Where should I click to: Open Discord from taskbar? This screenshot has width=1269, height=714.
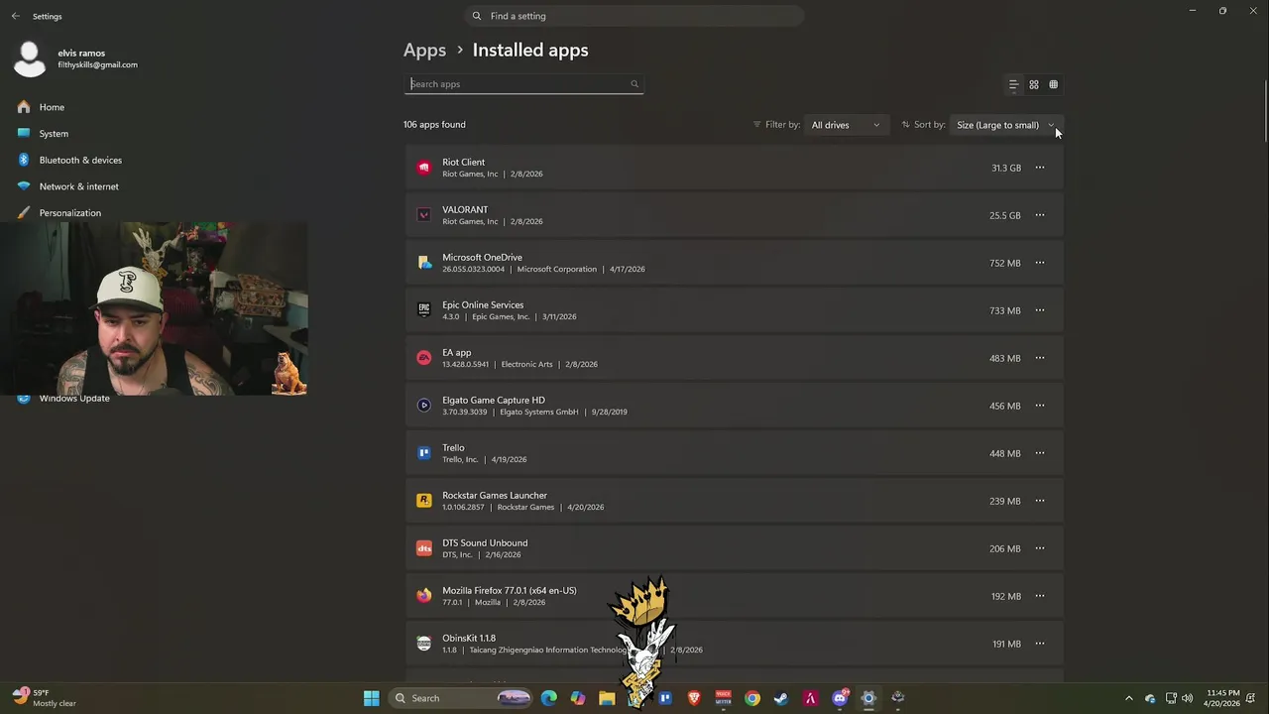[840, 698]
